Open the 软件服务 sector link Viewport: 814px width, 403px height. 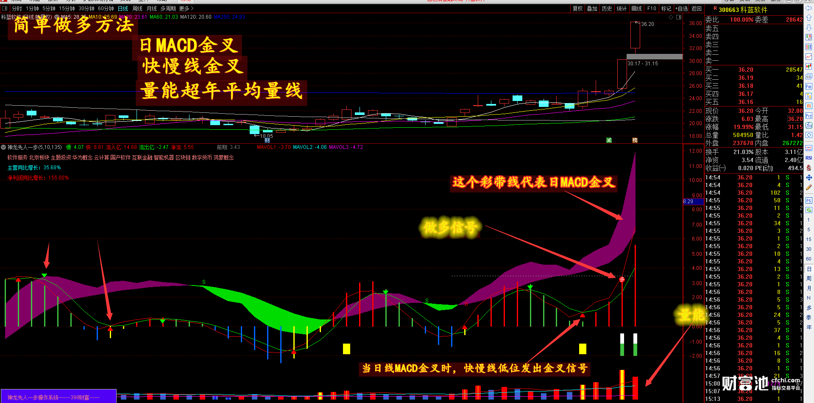pos(17,157)
